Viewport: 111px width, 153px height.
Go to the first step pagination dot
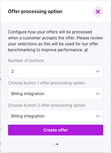54,144
